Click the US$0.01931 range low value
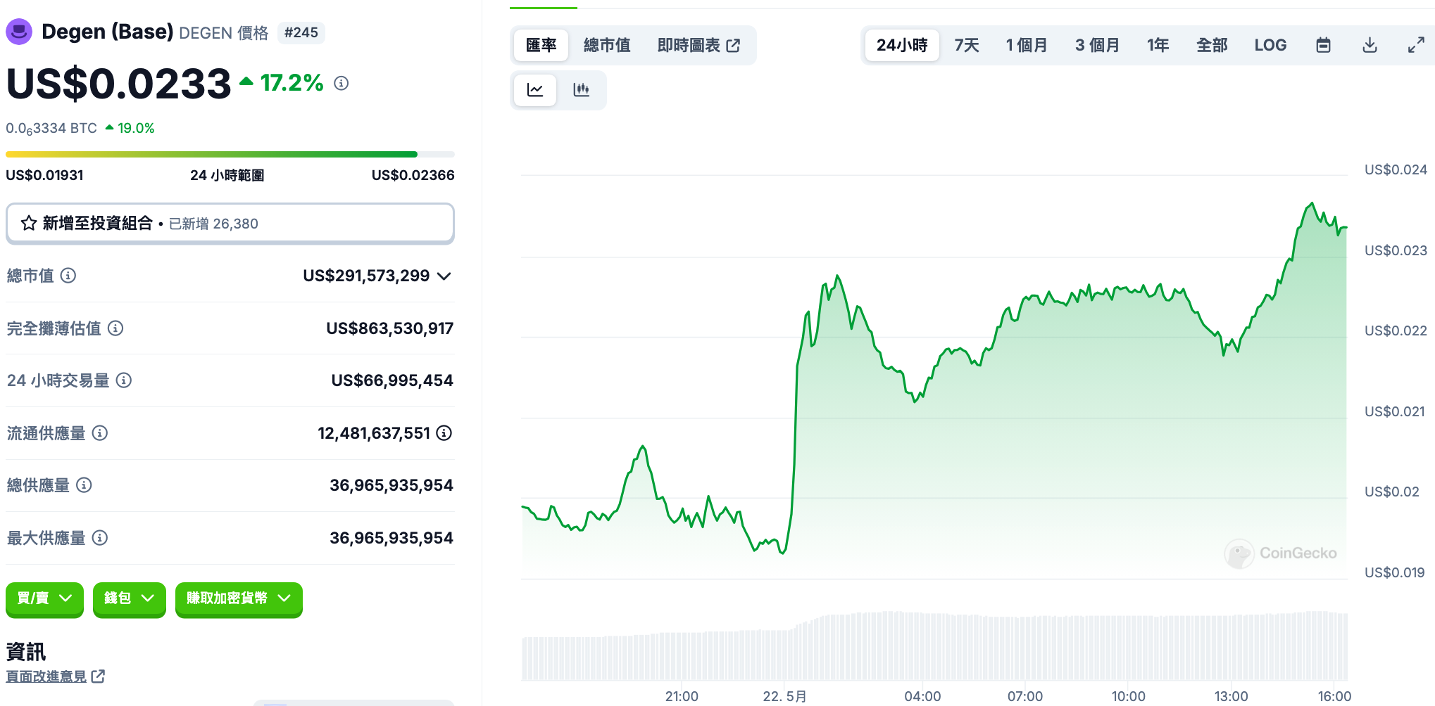 (x=44, y=175)
